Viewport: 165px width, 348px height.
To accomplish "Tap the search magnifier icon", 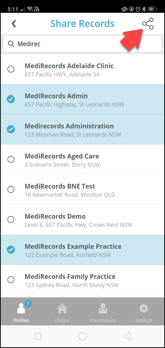I will [x=11, y=44].
